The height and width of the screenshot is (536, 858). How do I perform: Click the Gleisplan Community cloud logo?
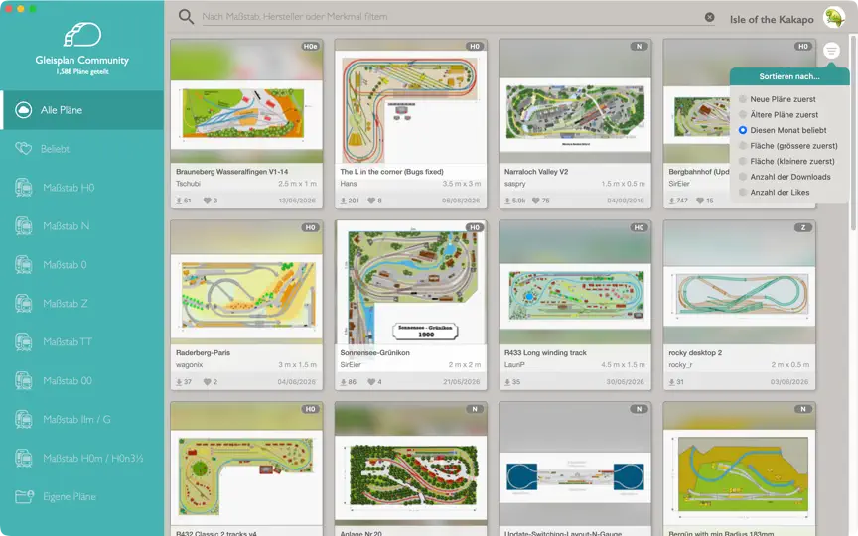tap(82, 35)
